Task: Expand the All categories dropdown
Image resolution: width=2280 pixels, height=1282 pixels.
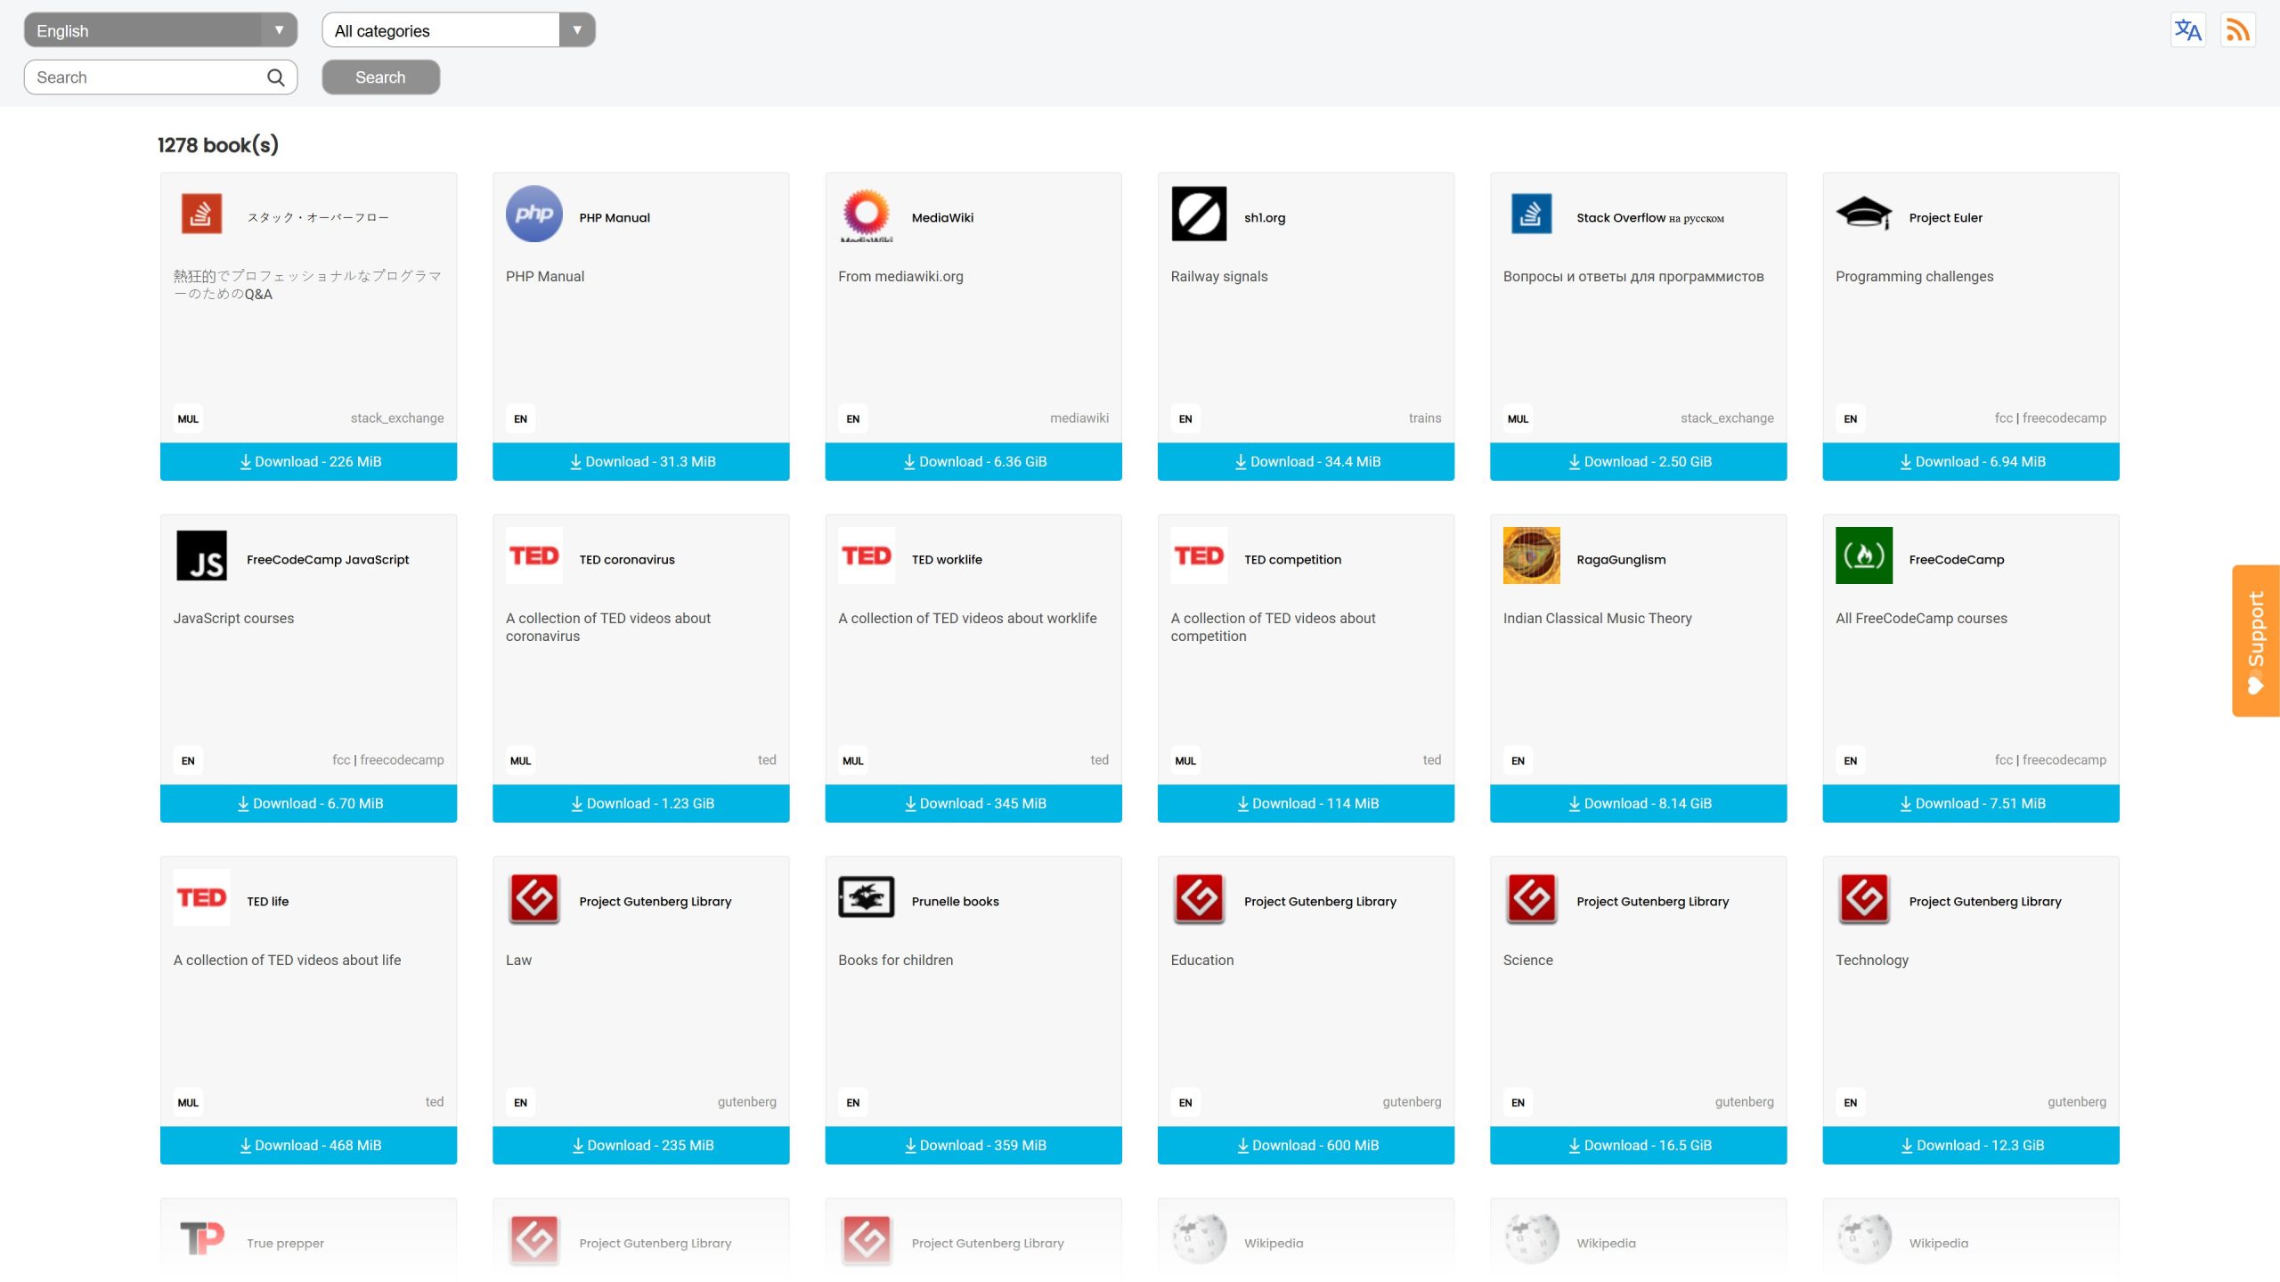Action: [458, 30]
